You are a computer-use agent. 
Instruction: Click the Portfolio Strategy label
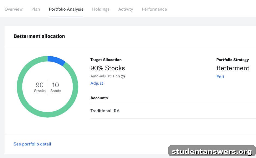point(233,60)
